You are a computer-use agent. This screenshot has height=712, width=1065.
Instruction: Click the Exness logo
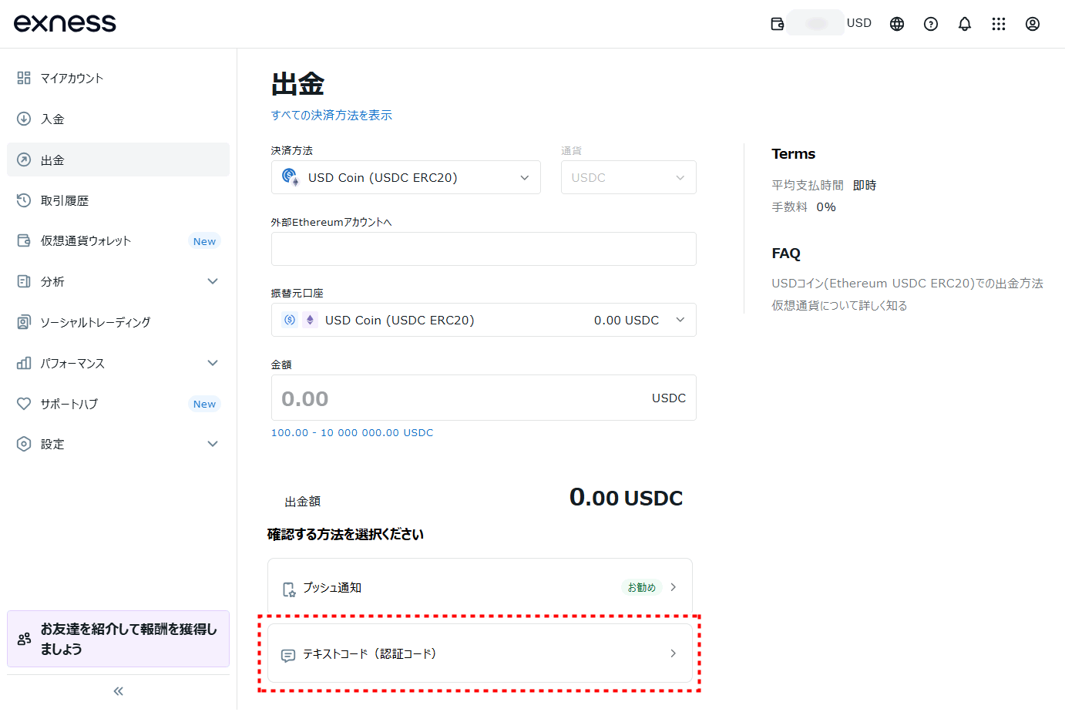(x=65, y=23)
